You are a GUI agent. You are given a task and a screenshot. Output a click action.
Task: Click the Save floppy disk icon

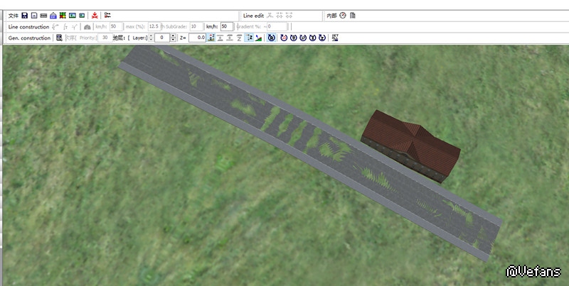(25, 15)
